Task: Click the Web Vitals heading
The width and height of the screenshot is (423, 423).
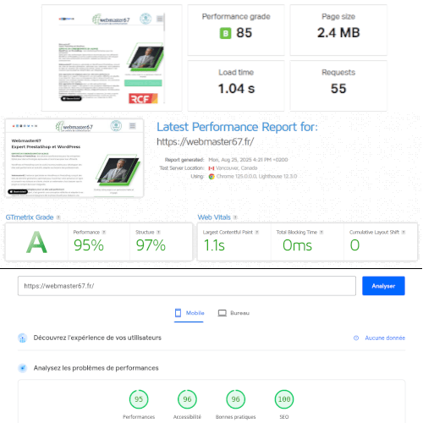Action: pos(214,217)
